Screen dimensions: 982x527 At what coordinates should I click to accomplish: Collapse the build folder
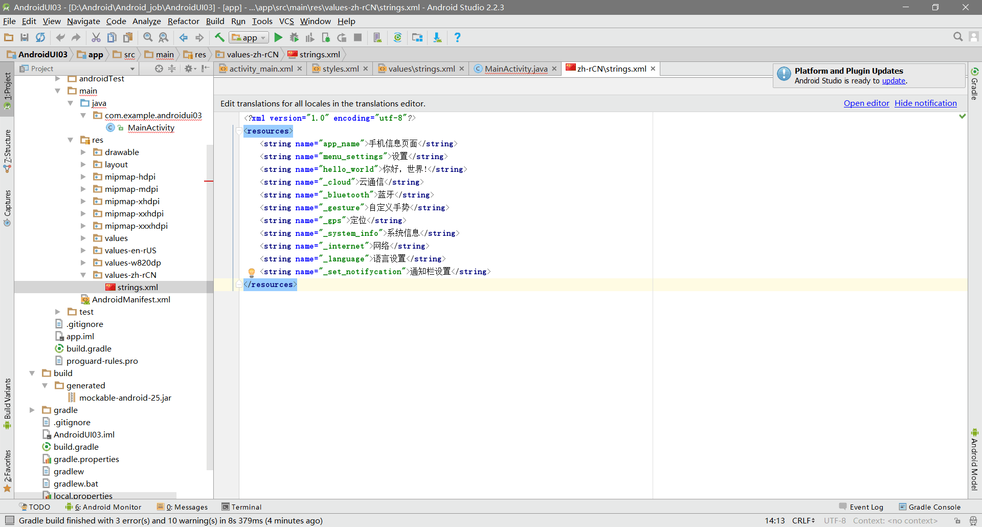coord(32,374)
